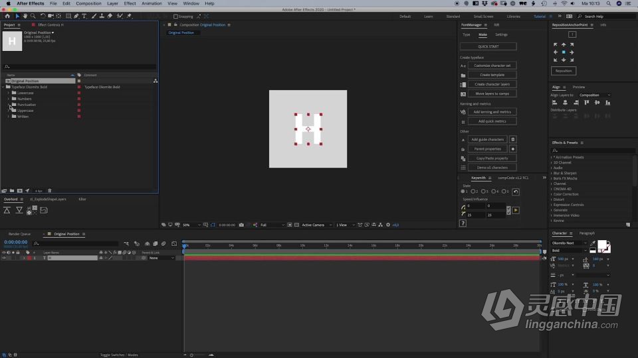Select the Hand tool
This screenshot has width=638, height=358.
pyautogui.click(x=25, y=16)
